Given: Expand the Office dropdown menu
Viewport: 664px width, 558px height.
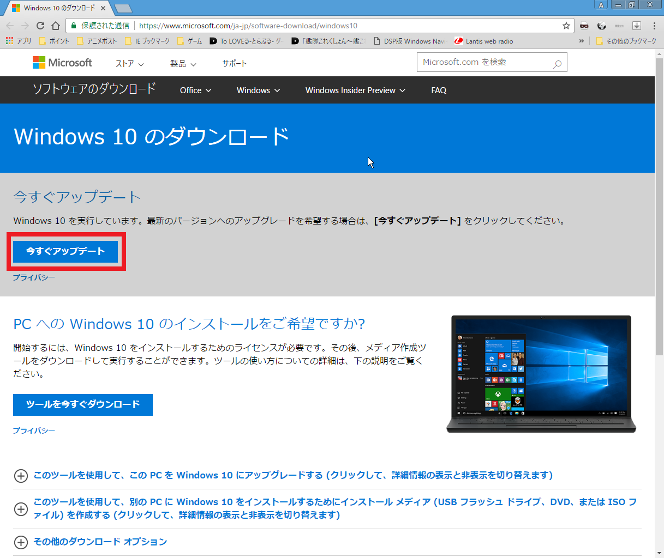Looking at the screenshot, I should [x=195, y=90].
